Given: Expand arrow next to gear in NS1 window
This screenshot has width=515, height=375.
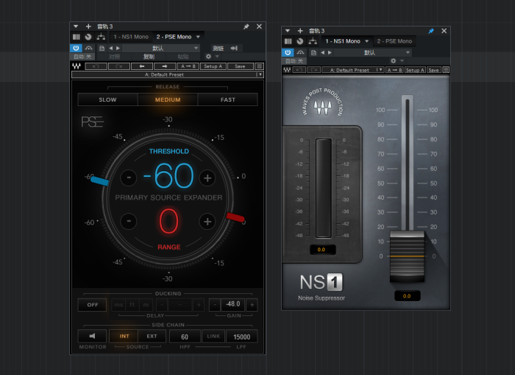Looking at the screenshot, I should (402, 61).
